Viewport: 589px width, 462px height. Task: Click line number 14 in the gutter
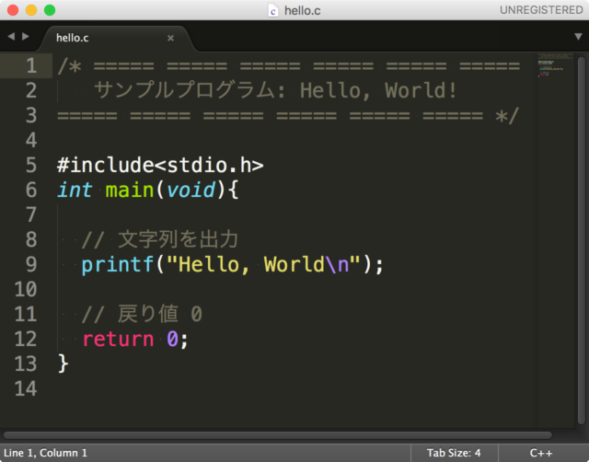click(x=26, y=388)
